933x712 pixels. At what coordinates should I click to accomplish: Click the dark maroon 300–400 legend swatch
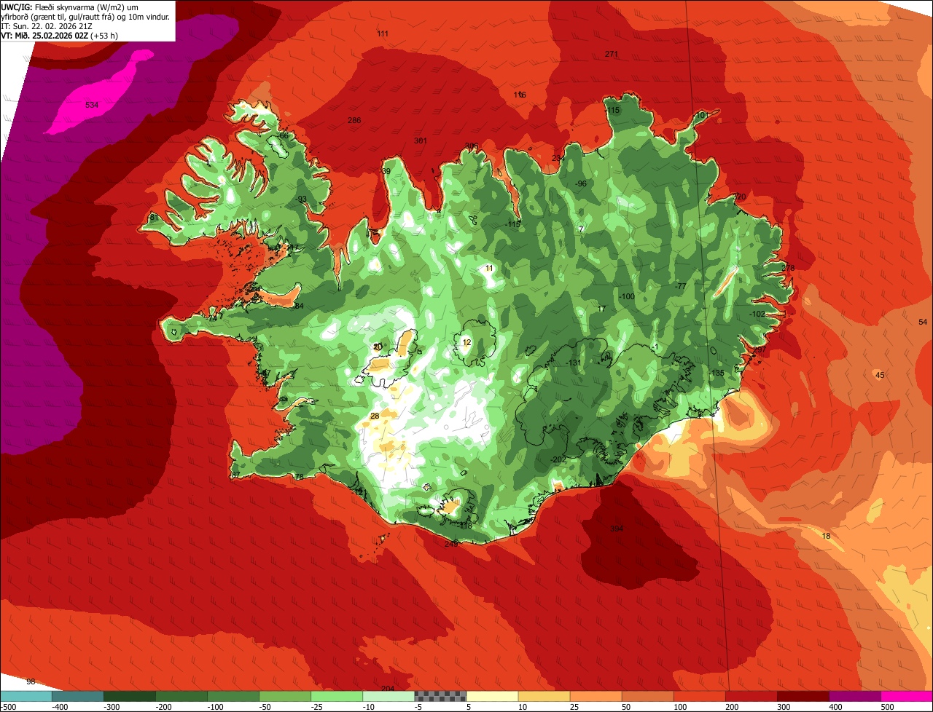pos(803,696)
